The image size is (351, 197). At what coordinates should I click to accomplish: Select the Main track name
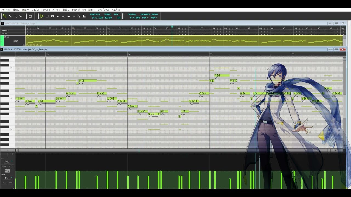[x=16, y=41]
